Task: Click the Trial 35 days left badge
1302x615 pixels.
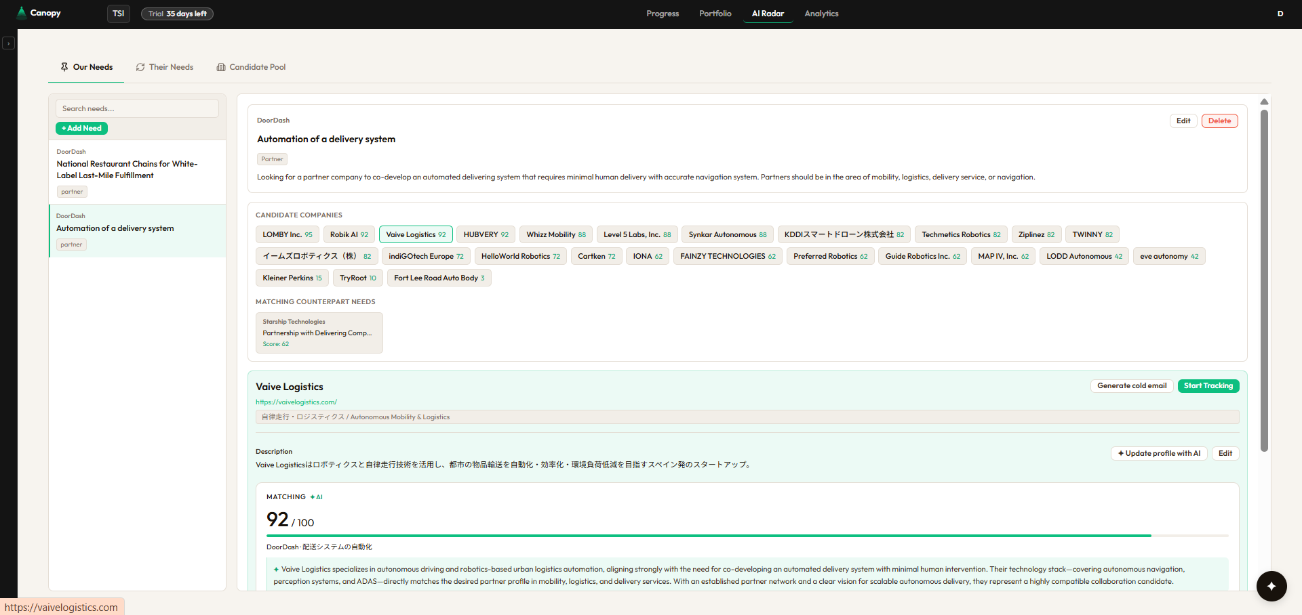Action: (x=178, y=14)
